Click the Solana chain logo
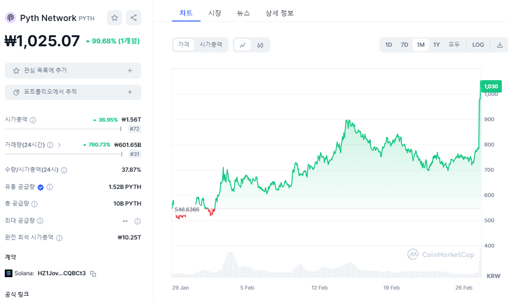This screenshot has height=301, width=508. tap(9, 273)
